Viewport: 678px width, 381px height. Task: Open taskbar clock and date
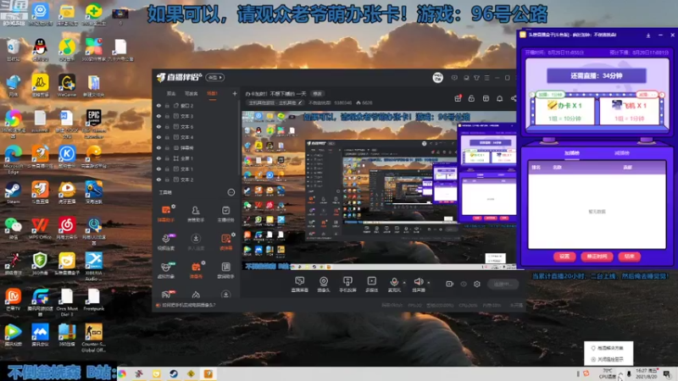point(647,373)
